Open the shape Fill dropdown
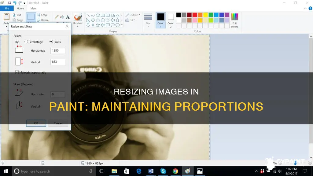This screenshot has height=176, width=313. tap(130, 20)
